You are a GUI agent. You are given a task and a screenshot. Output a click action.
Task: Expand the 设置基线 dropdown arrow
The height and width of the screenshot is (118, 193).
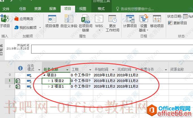[147, 30]
